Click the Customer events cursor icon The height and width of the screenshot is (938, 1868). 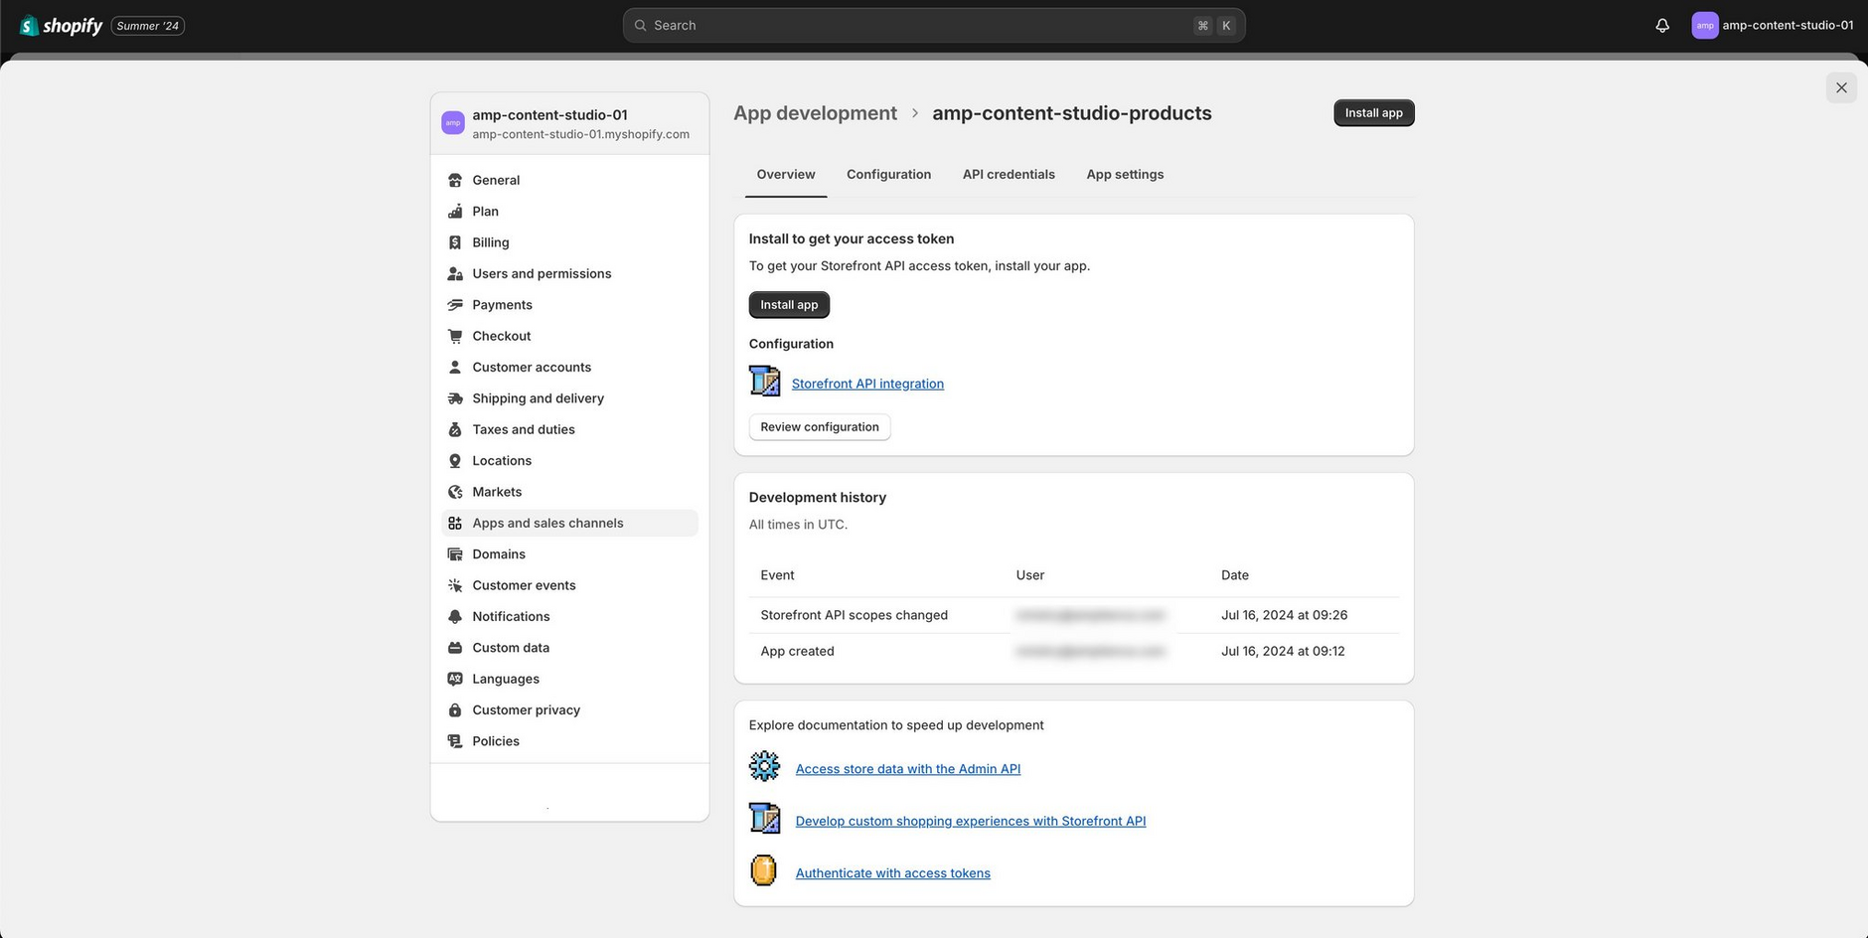tap(455, 585)
